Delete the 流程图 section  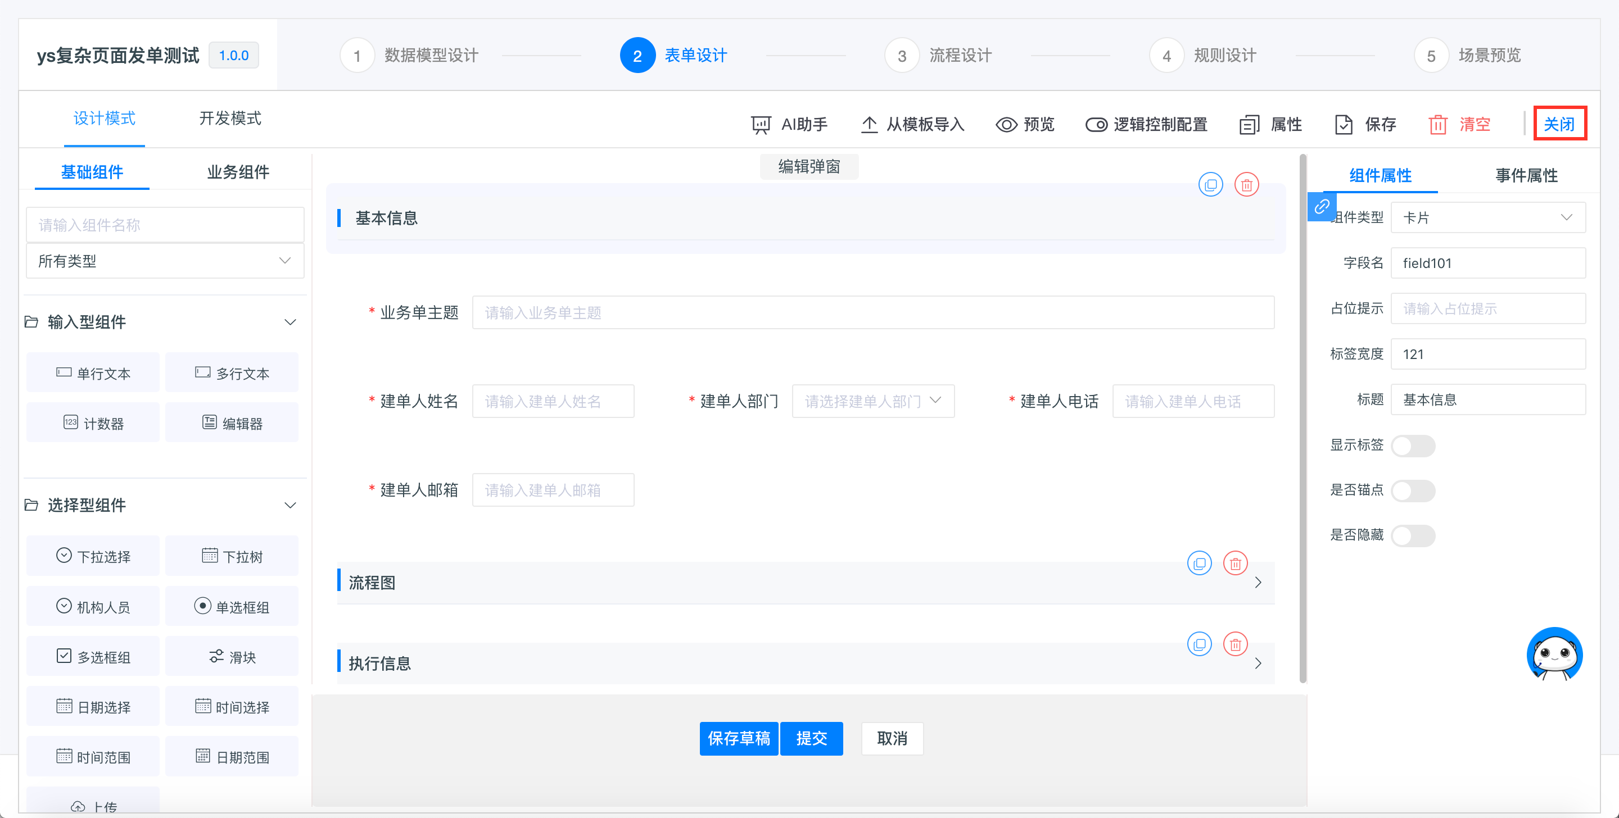1235,563
